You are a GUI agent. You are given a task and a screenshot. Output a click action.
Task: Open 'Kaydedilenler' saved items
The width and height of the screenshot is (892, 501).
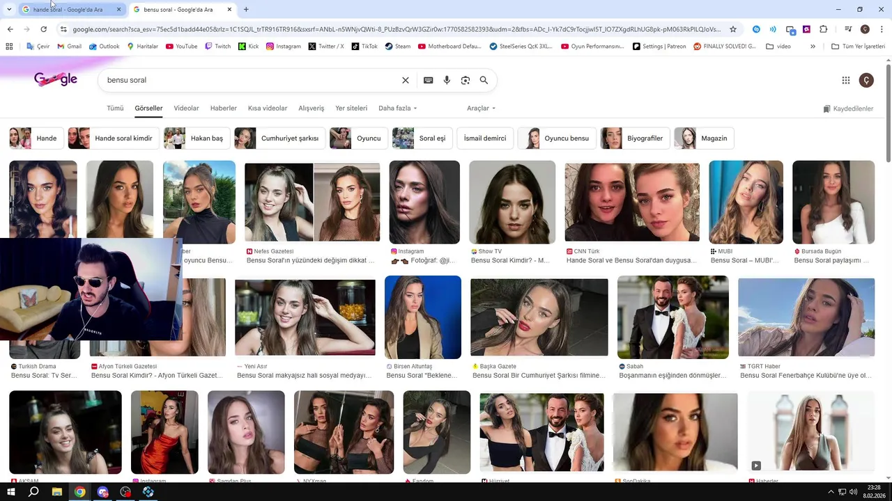tap(848, 109)
